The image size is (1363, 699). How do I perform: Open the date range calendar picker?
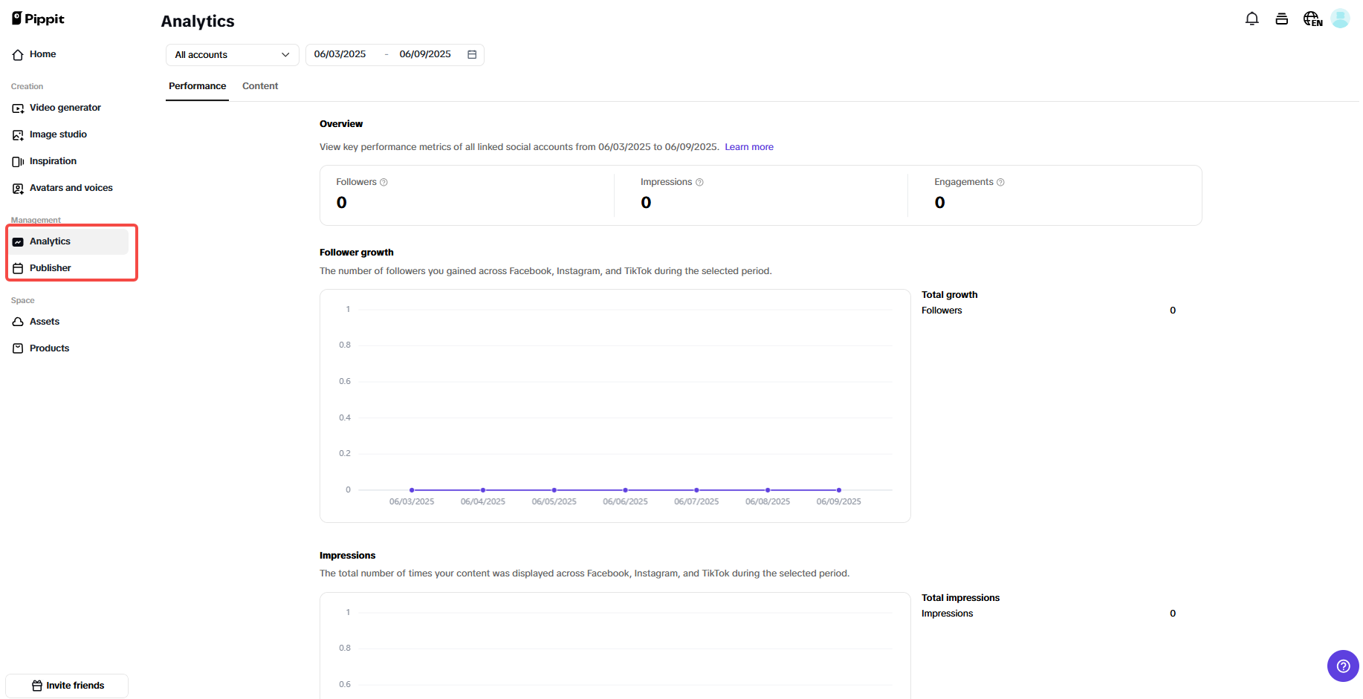pyautogui.click(x=472, y=54)
